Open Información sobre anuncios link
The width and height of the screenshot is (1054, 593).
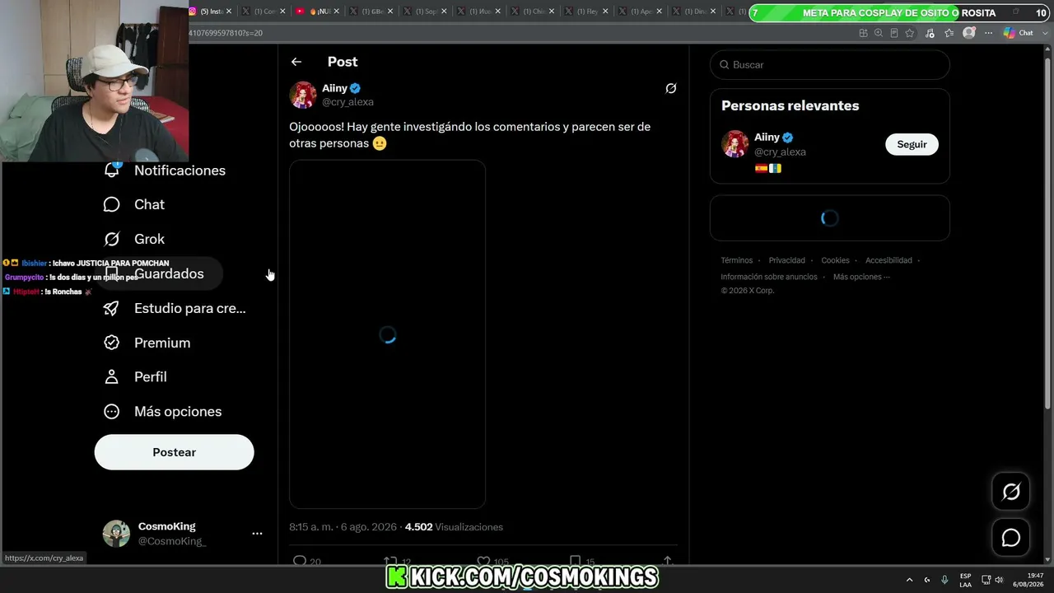coord(769,277)
